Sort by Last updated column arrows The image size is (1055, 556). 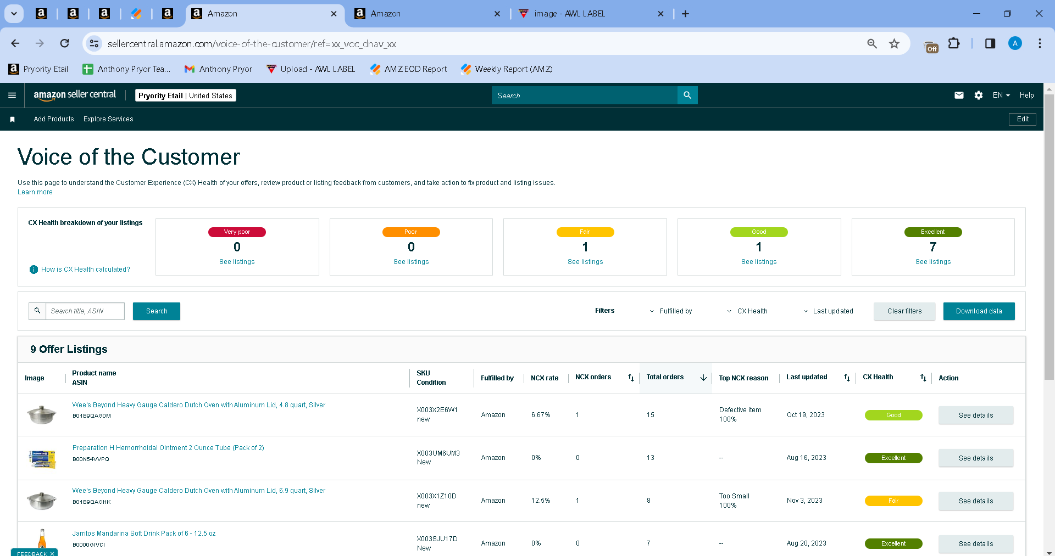click(847, 378)
